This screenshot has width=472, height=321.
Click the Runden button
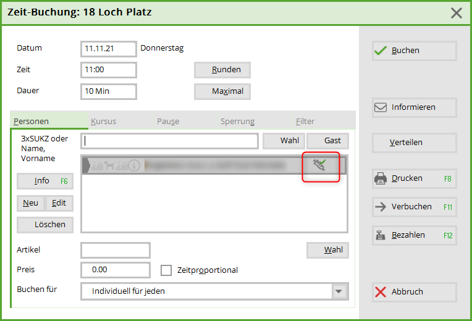(222, 70)
